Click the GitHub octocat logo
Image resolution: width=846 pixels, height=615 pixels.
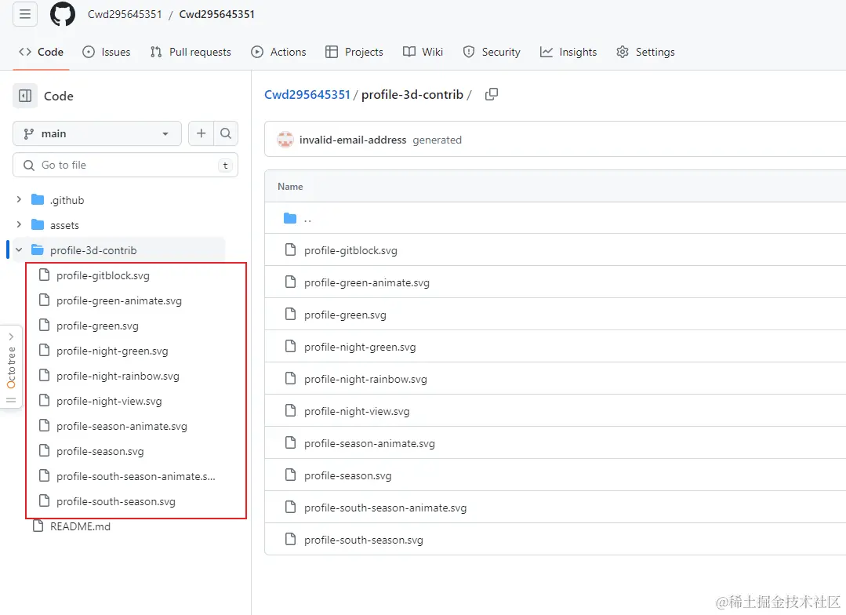click(x=63, y=14)
